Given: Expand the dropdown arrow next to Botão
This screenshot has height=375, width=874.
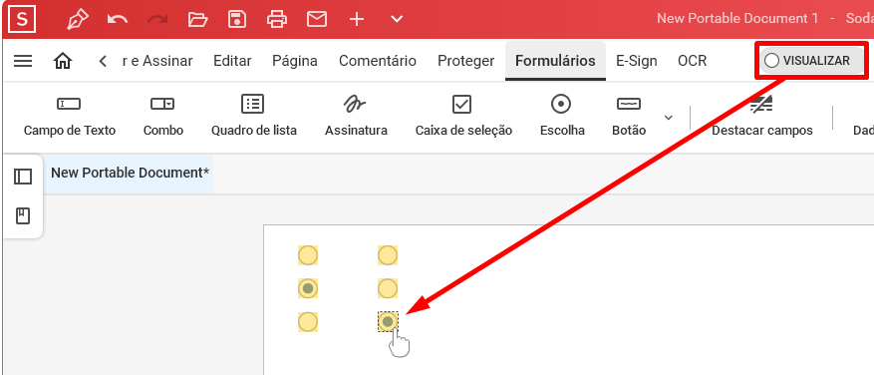Looking at the screenshot, I should tap(669, 118).
